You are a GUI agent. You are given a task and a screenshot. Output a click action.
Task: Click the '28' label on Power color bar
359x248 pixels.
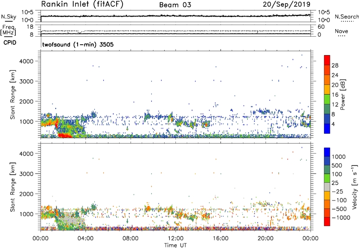335,65
